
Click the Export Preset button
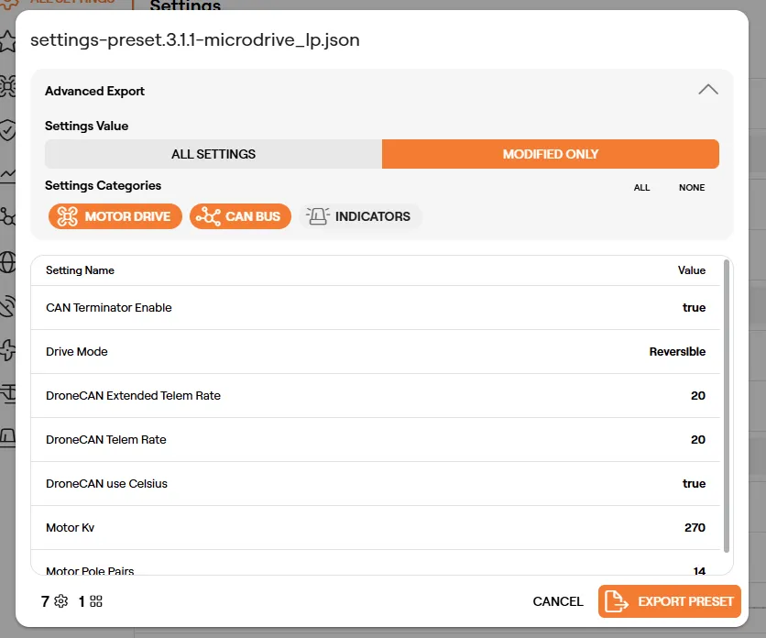point(669,601)
